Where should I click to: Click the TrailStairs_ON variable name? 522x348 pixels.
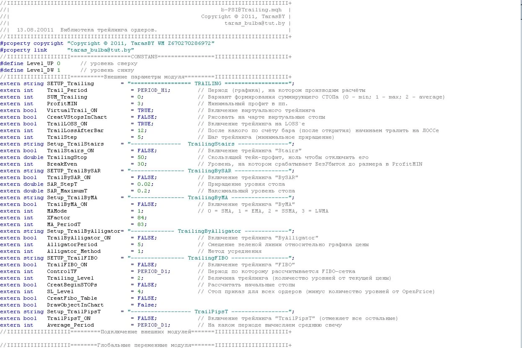tap(70, 151)
